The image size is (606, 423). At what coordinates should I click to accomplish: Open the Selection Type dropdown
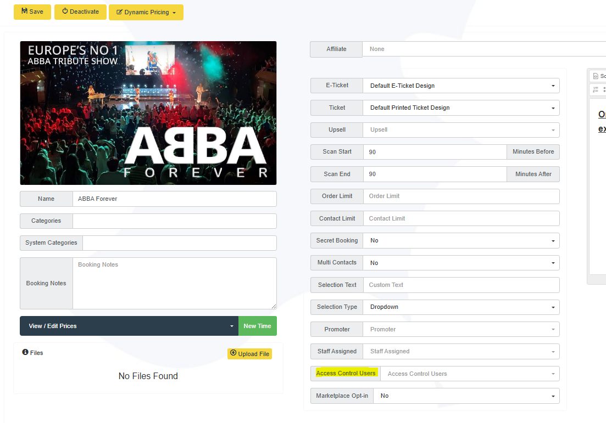click(460, 307)
